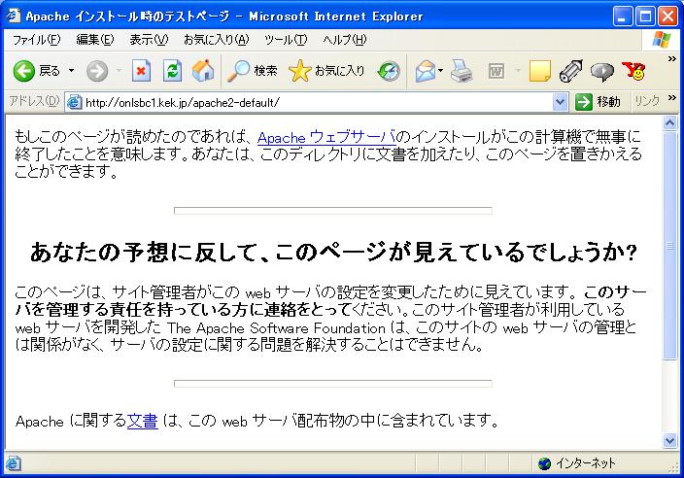The image size is (684, 478).
Task: Open the Edit button dropdown arrow
Action: [518, 71]
